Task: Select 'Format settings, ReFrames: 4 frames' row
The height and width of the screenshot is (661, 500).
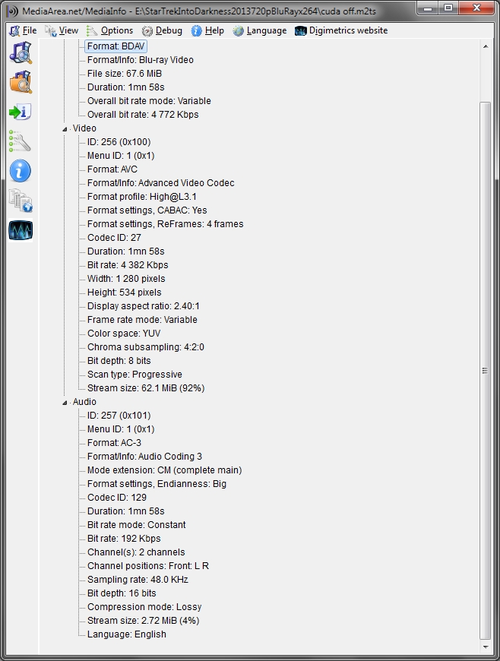Action: (x=165, y=224)
